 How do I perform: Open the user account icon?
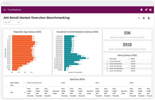pos(150,10)
